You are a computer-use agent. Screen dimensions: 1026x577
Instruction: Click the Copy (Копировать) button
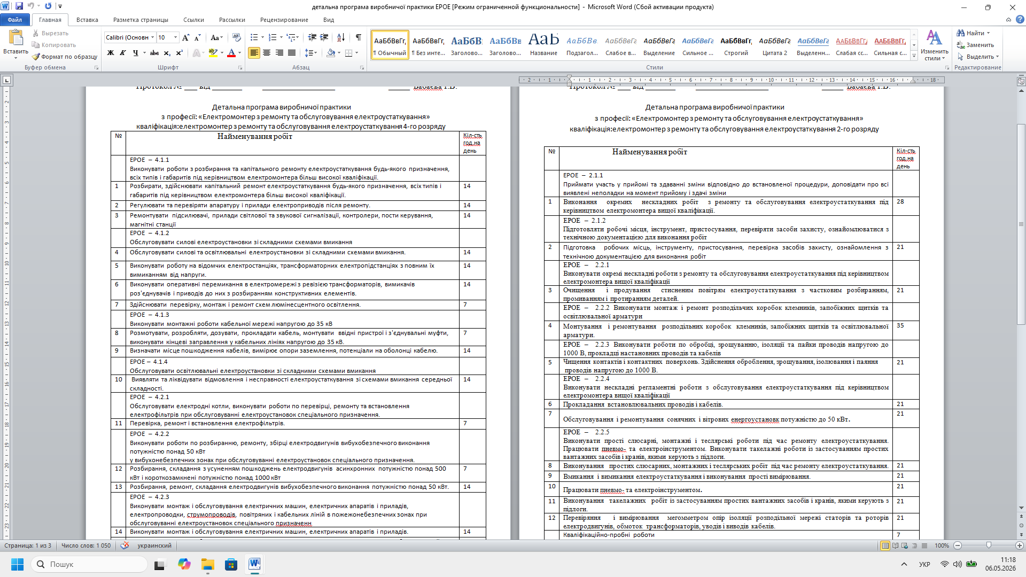[53, 45]
